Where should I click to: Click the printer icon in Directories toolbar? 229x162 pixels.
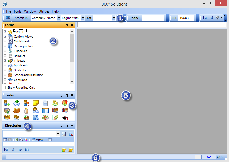tap(21, 140)
